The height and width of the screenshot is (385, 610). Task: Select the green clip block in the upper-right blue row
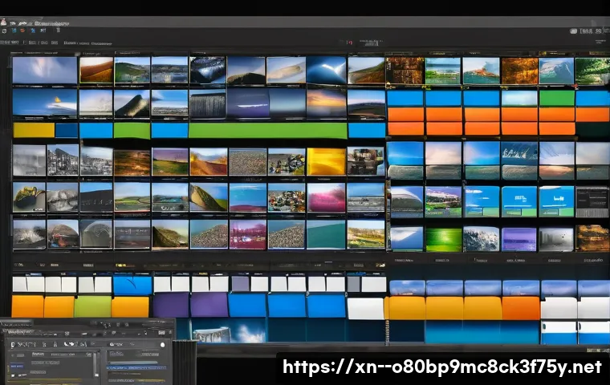pos(556,99)
